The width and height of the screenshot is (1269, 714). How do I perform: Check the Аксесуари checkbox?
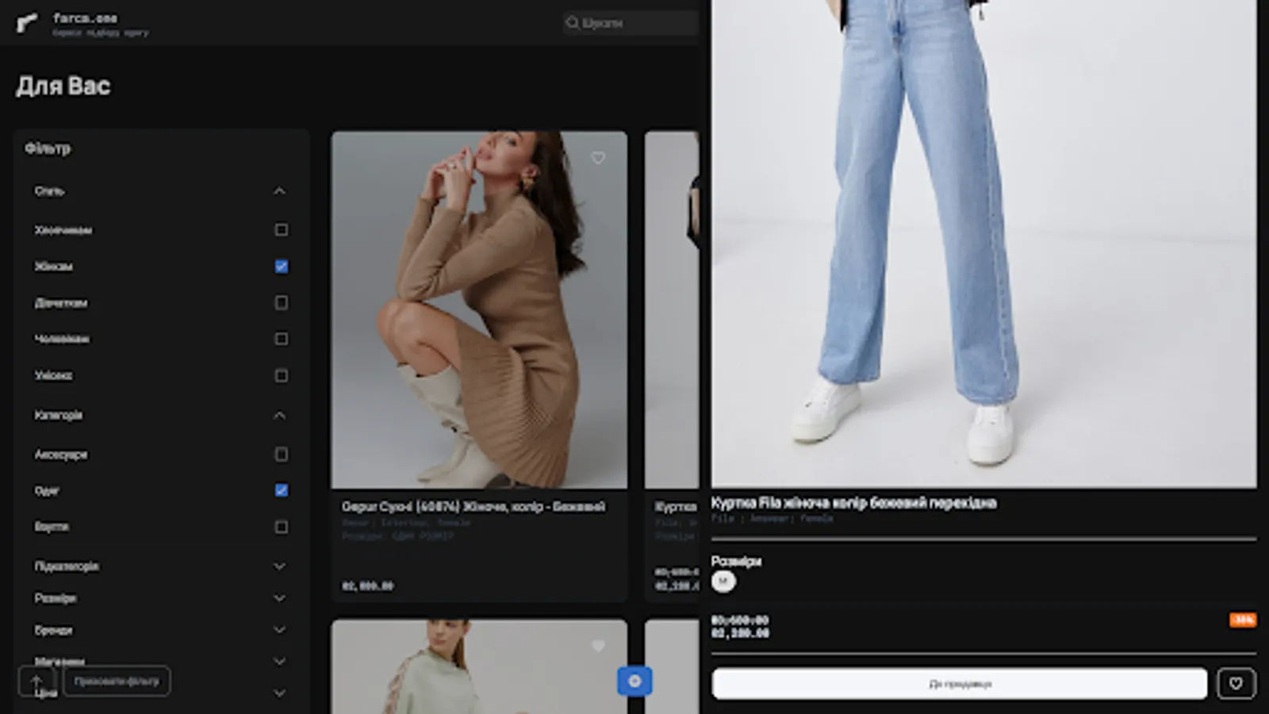click(281, 455)
